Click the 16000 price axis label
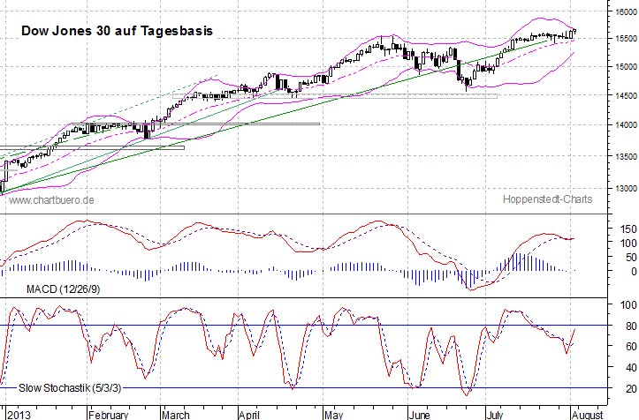This screenshot has width=639, height=420. 626,12
